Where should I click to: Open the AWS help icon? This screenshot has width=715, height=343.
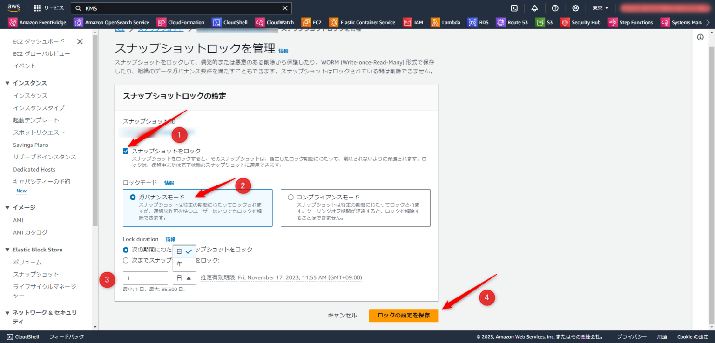[555, 8]
